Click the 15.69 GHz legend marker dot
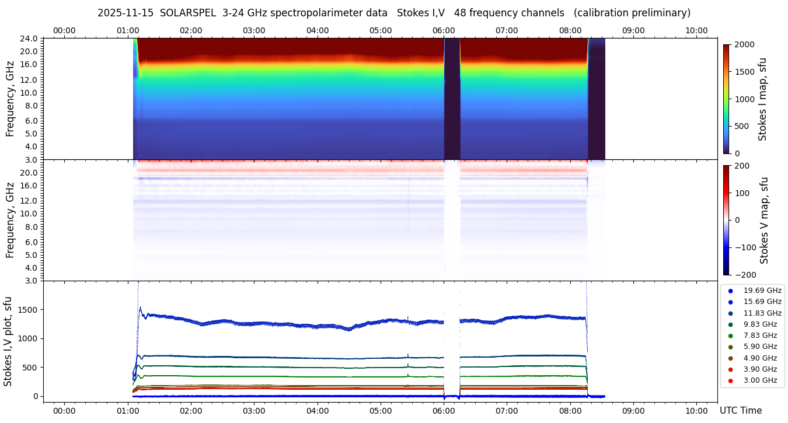 pos(730,302)
